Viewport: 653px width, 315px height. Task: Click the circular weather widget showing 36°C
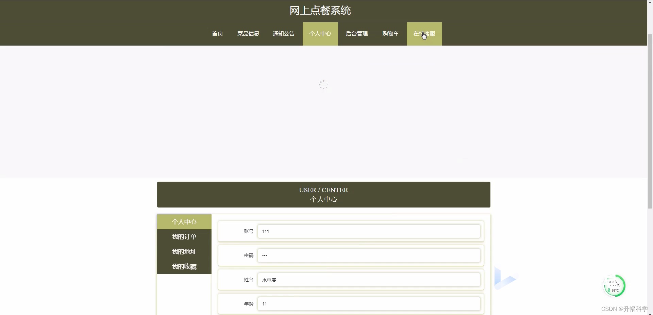615,286
